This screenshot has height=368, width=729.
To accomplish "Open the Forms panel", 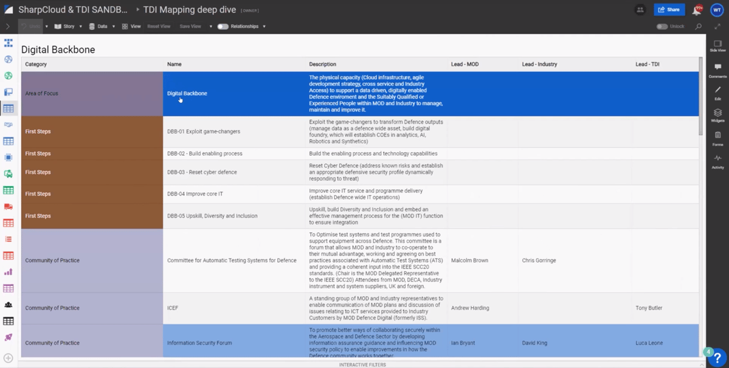I will click(717, 138).
